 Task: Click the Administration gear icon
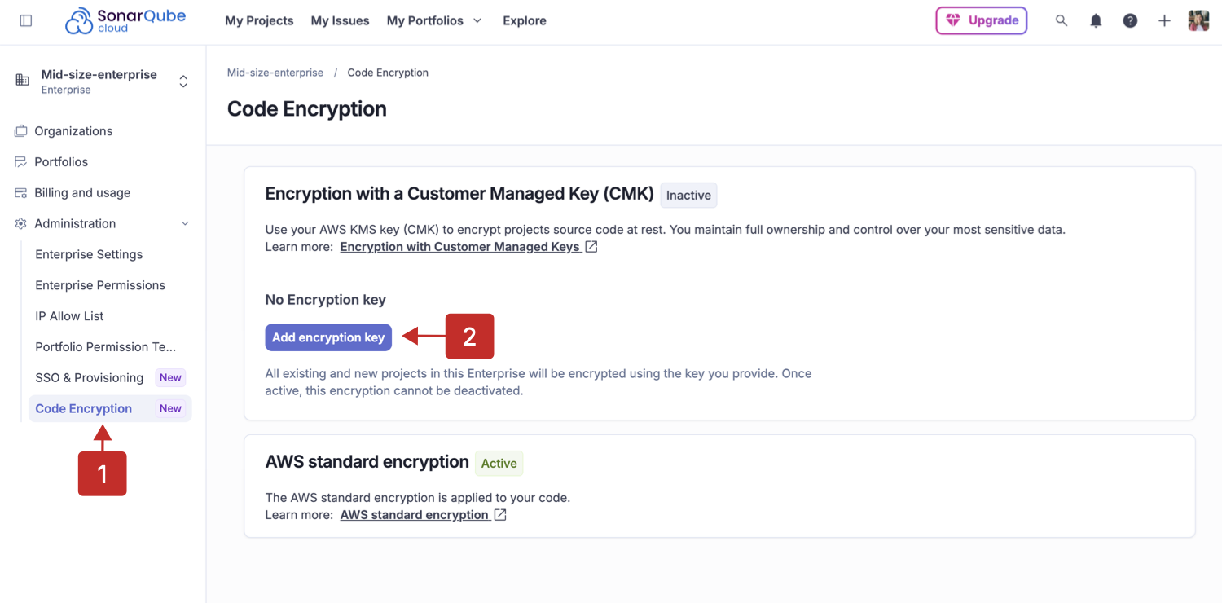(21, 223)
